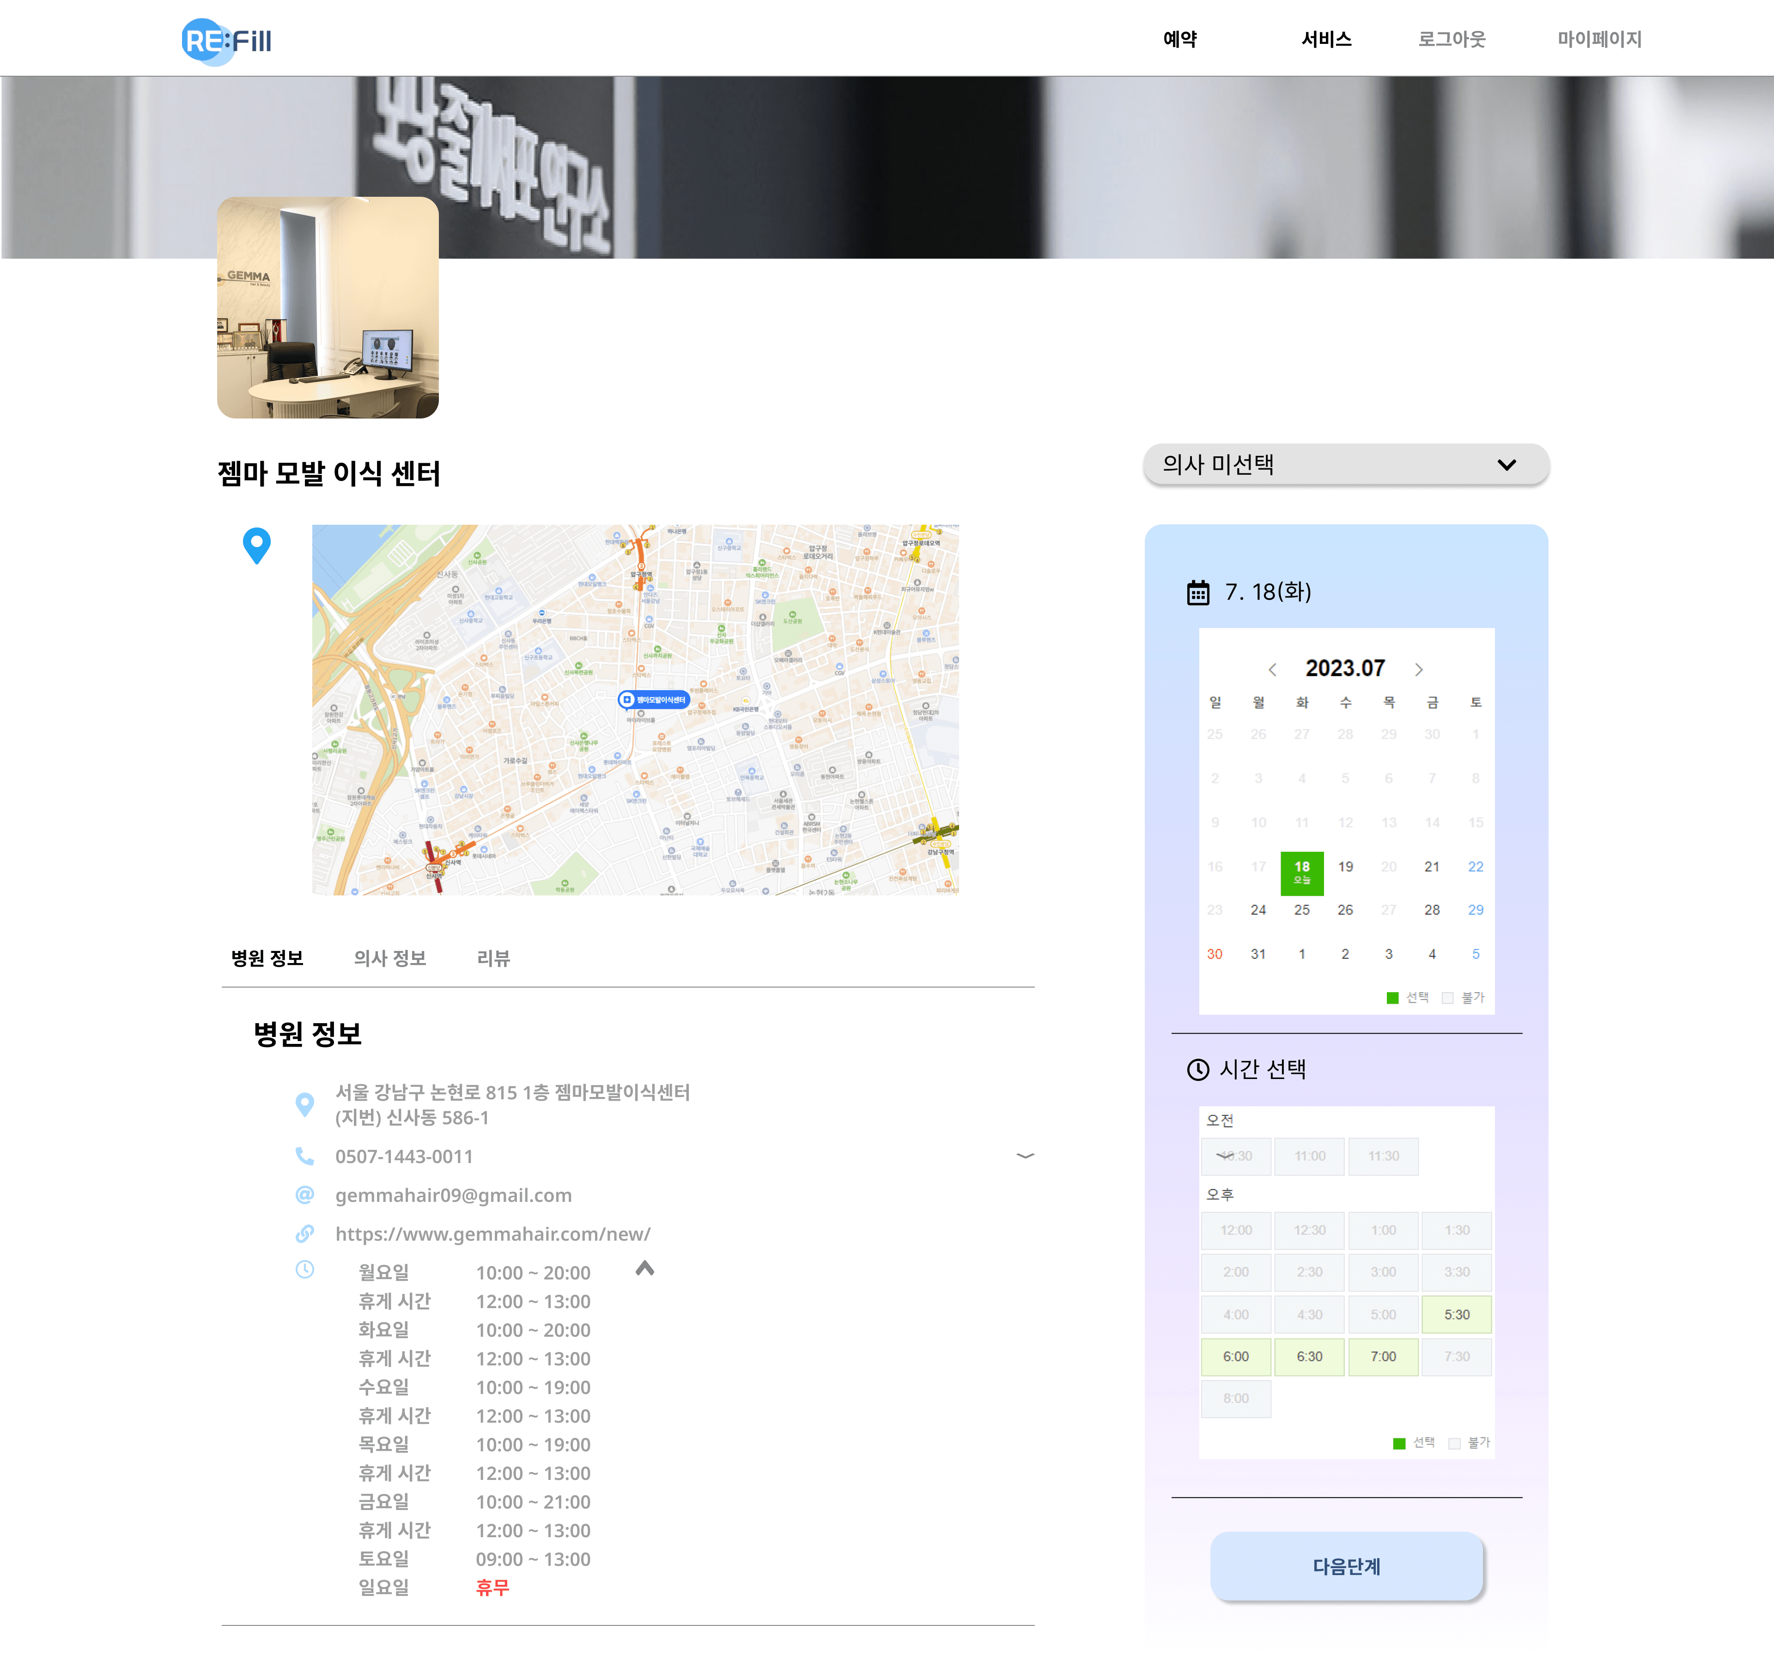This screenshot has width=1774, height=1661.
Task: Click the clock icon by the opening hours
Action: 304,1269
